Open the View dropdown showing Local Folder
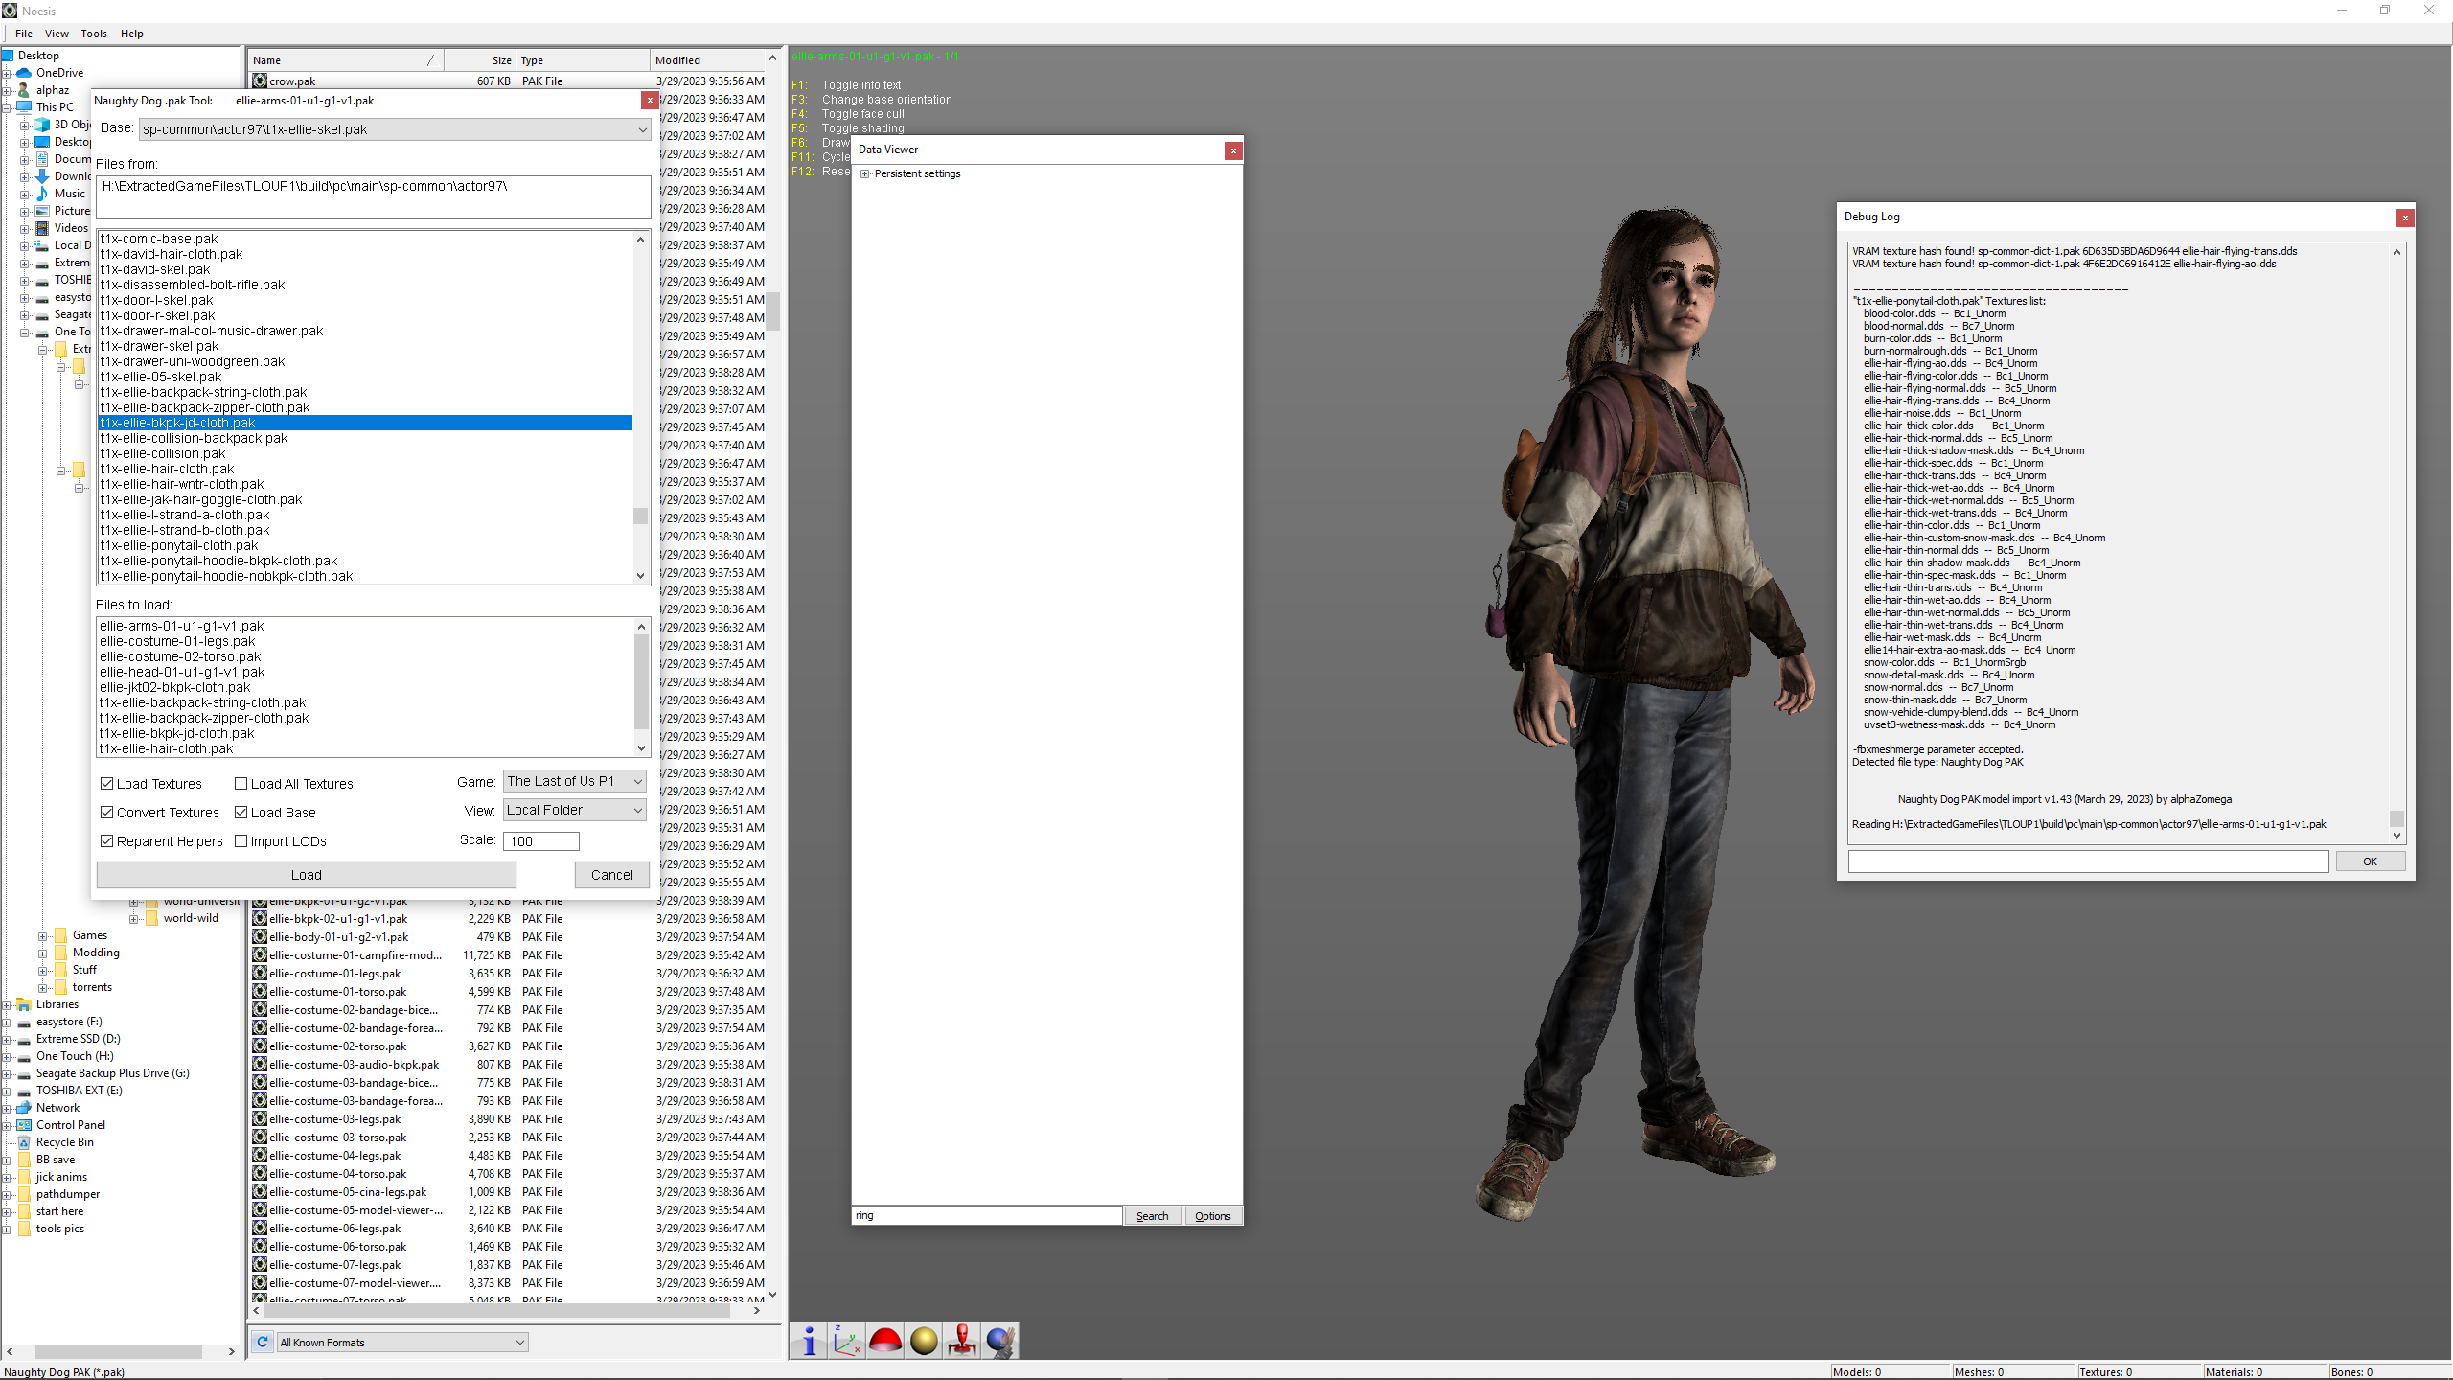This screenshot has width=2453, height=1380. [x=575, y=810]
